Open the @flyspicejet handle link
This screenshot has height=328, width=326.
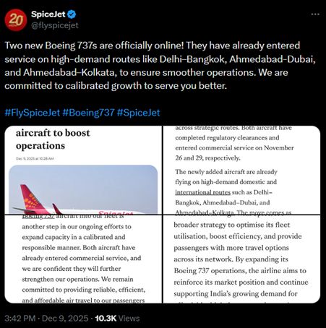(x=55, y=25)
